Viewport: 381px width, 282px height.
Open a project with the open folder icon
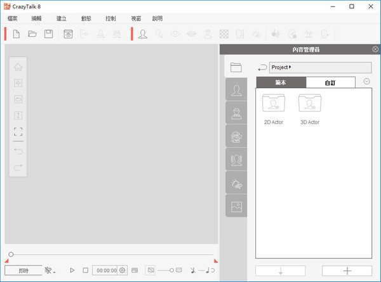32,34
